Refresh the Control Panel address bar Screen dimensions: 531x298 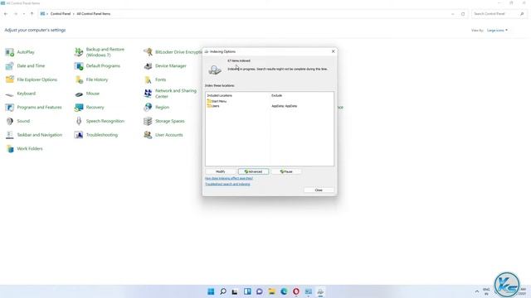coord(463,14)
